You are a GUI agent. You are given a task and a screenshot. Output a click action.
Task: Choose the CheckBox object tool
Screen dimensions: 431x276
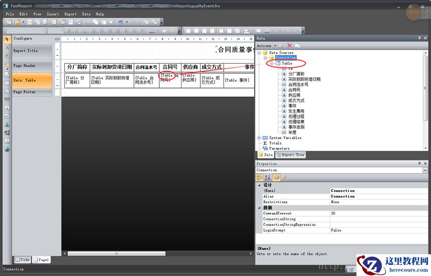pos(7,116)
